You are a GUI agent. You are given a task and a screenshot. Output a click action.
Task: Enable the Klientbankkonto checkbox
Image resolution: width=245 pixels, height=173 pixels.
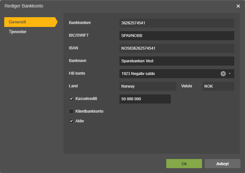(x=71, y=111)
